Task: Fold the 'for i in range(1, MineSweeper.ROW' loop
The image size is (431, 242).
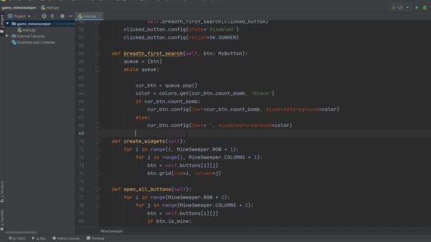Action: coord(98,149)
